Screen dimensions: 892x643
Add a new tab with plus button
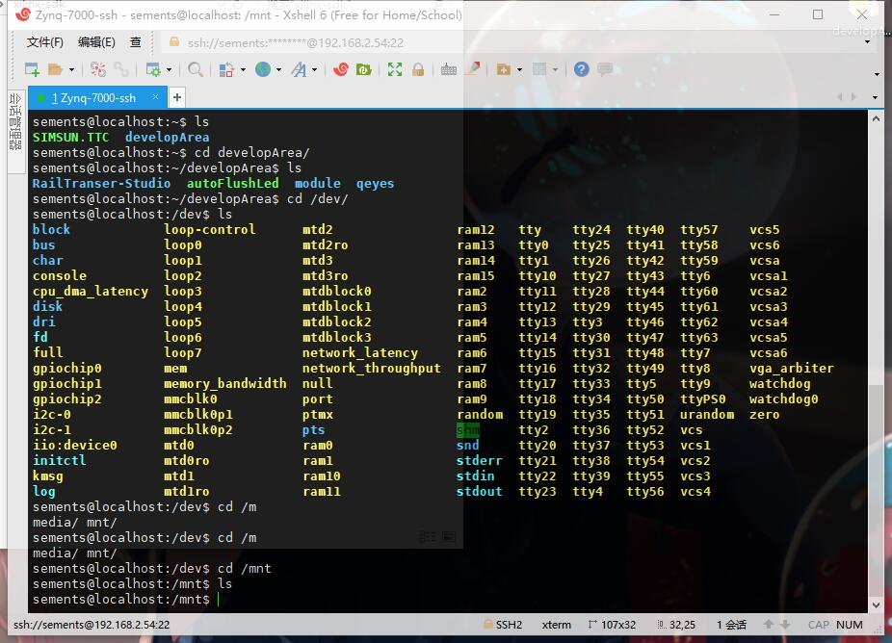(x=177, y=98)
